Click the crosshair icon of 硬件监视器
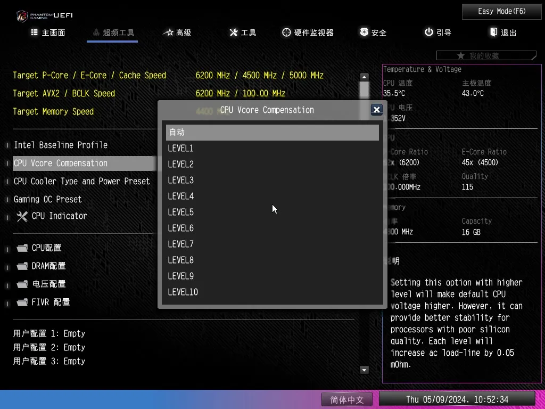The height and width of the screenshot is (409, 545). pyautogui.click(x=286, y=32)
